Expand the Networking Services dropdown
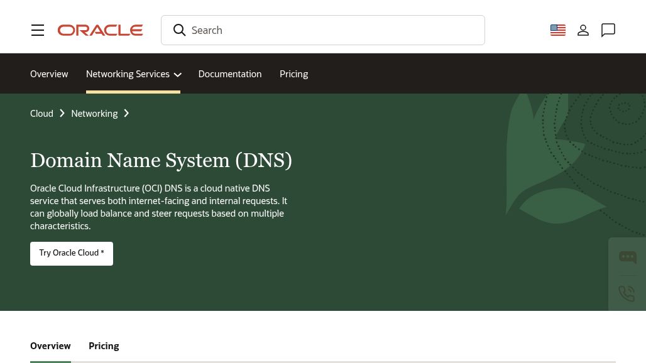 click(x=128, y=74)
